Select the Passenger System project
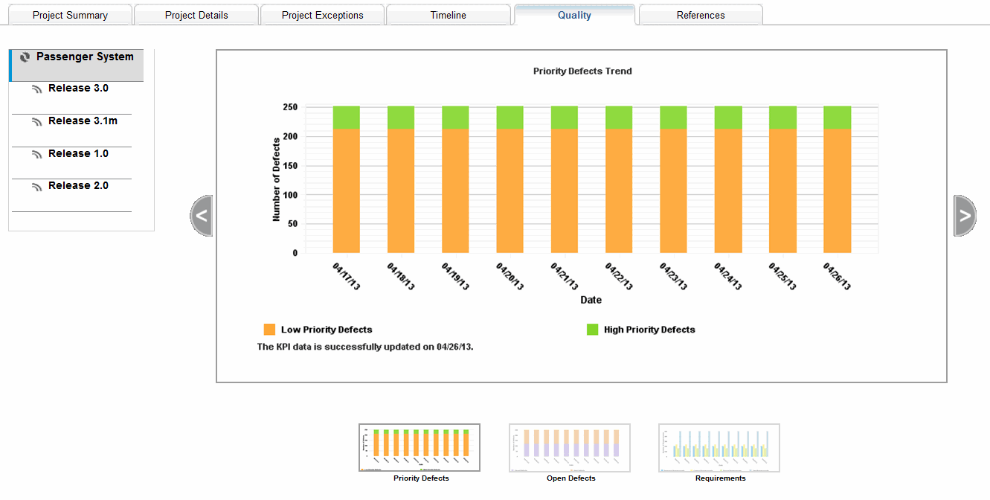The width and height of the screenshot is (990, 500). (x=85, y=57)
